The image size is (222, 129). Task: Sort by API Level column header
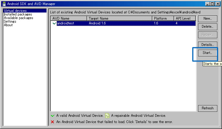[185, 18]
